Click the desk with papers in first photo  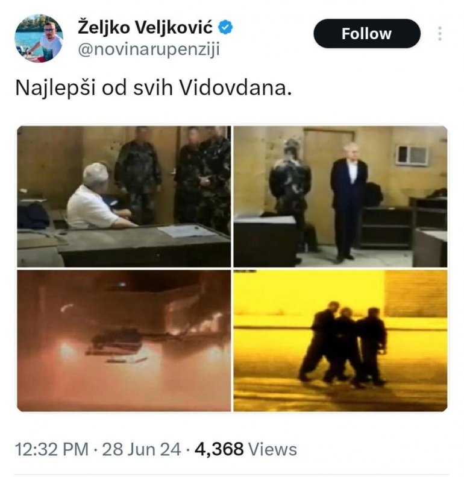point(143,245)
